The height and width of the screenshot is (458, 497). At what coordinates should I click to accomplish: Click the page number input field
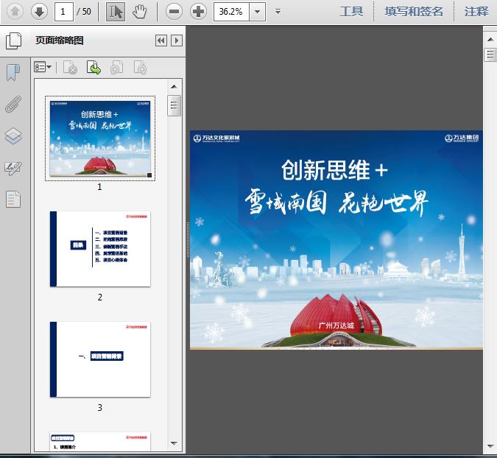[x=66, y=11]
